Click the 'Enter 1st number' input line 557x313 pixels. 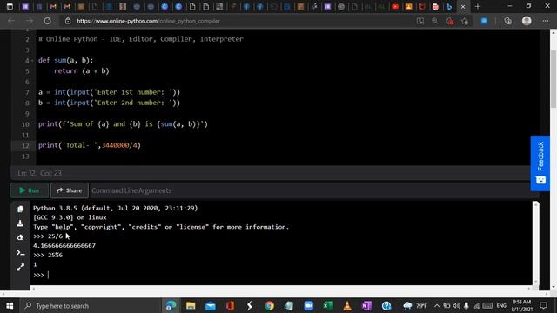pyautogui.click(x=109, y=92)
